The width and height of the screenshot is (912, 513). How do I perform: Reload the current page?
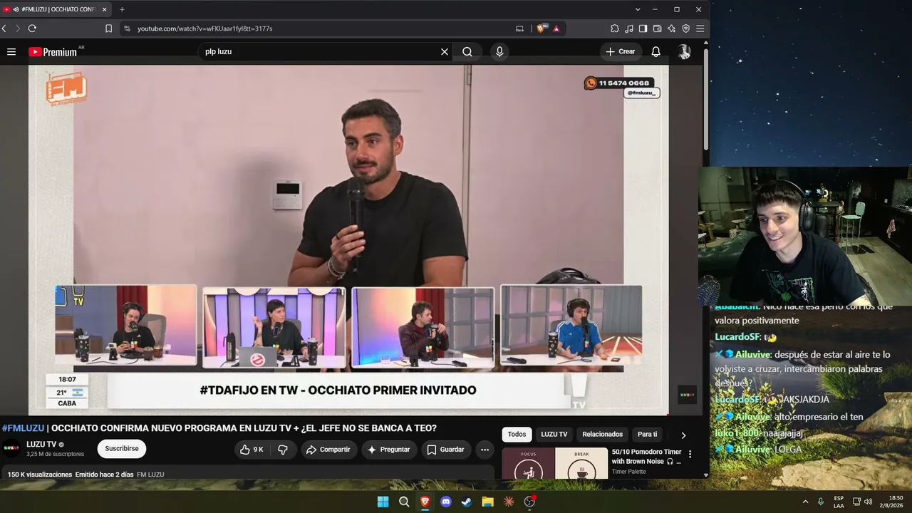pyautogui.click(x=32, y=28)
